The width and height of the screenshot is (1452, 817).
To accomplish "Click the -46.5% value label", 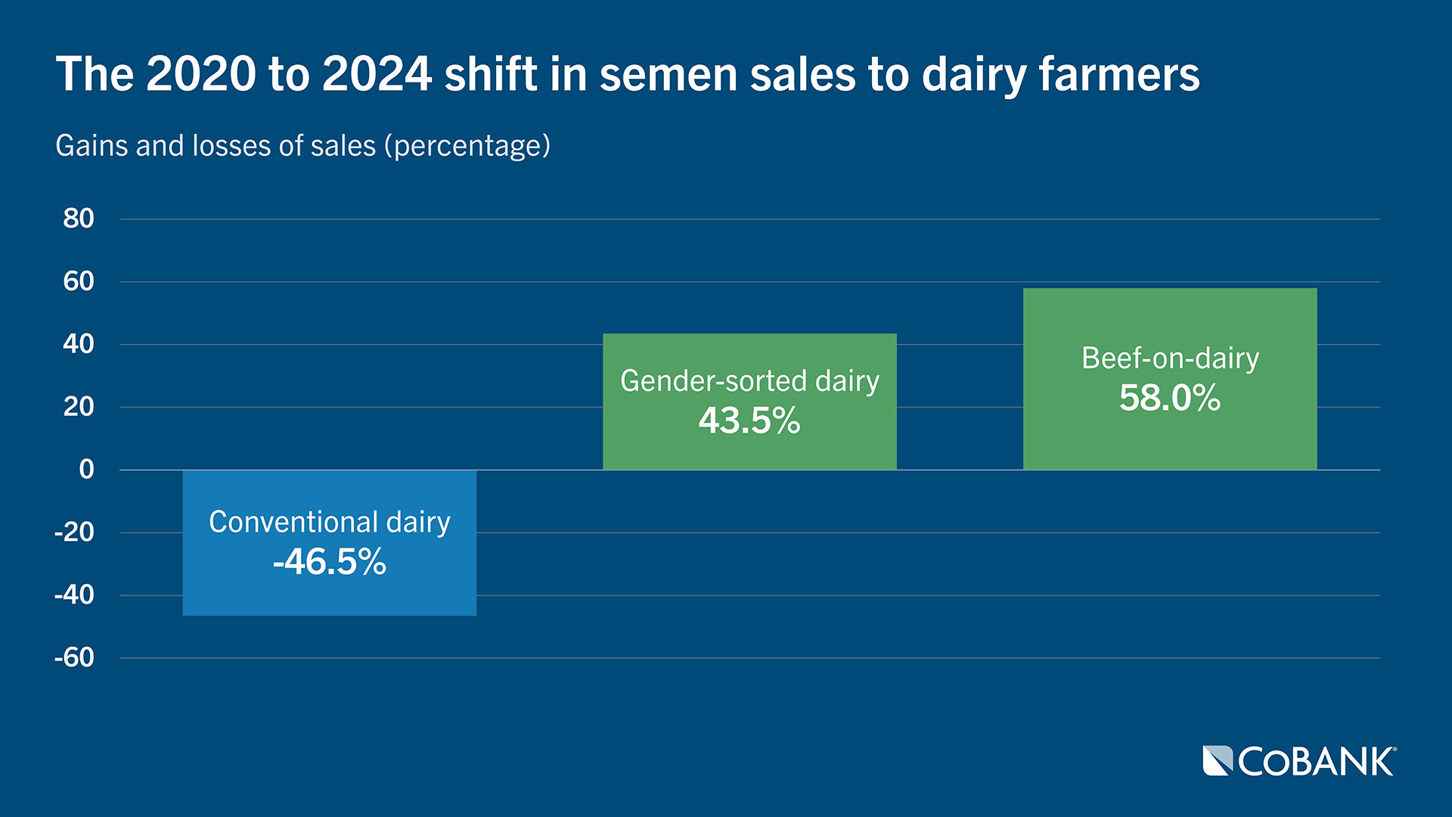I will pyautogui.click(x=330, y=562).
